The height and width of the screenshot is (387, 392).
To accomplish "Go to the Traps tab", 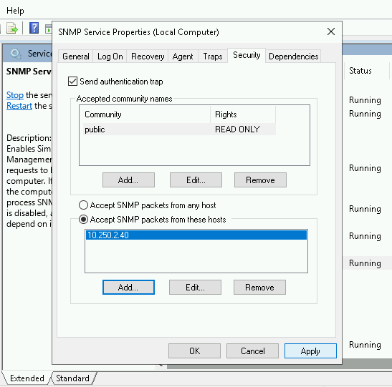I will pos(213,57).
